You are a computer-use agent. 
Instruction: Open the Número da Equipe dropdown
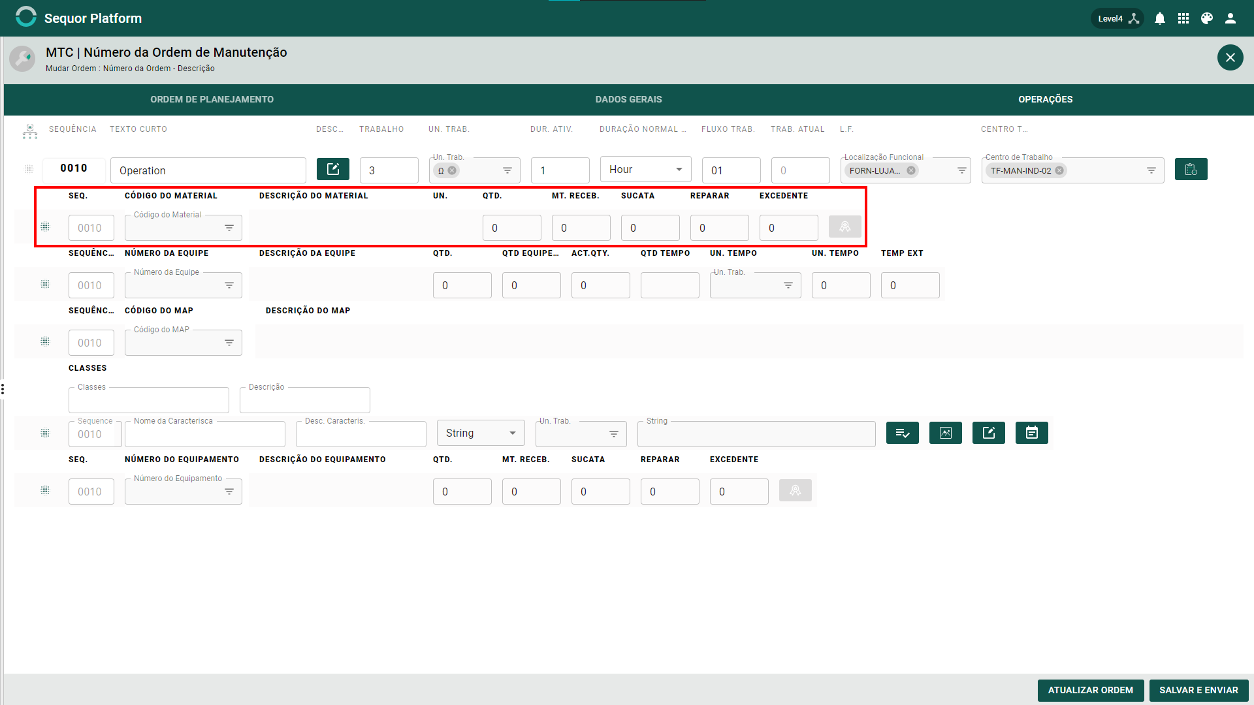[x=229, y=285]
